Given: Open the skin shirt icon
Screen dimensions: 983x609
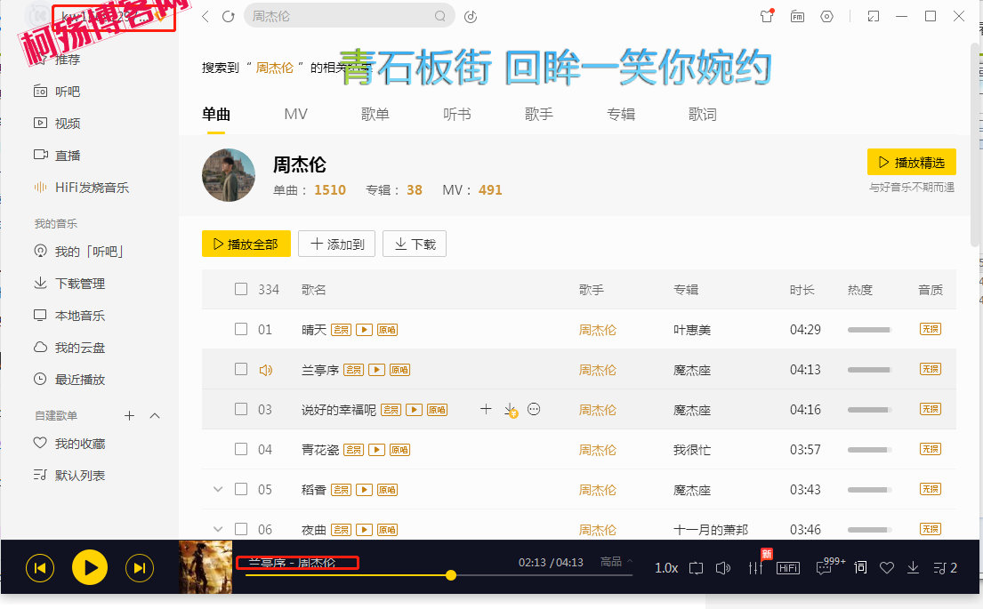Looking at the screenshot, I should click(767, 16).
